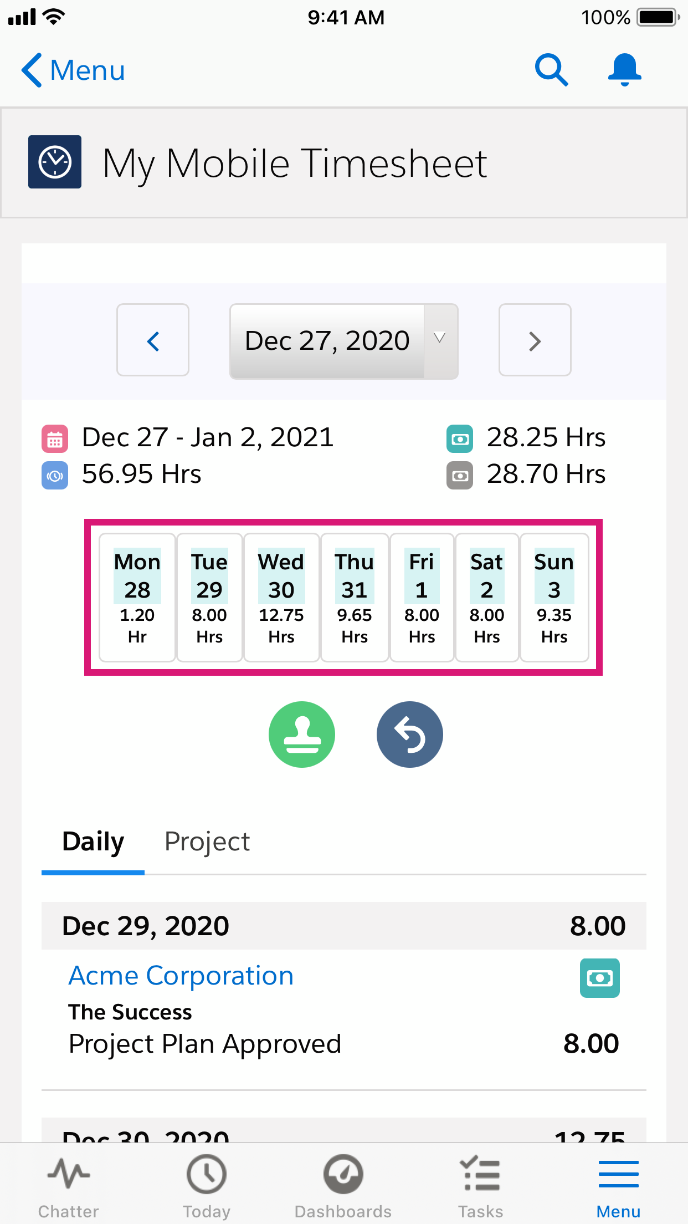Open the Acme Corporation link
Screen dimensions: 688x1224
[181, 975]
